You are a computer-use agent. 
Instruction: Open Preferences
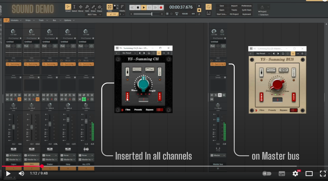click(x=247, y=6)
